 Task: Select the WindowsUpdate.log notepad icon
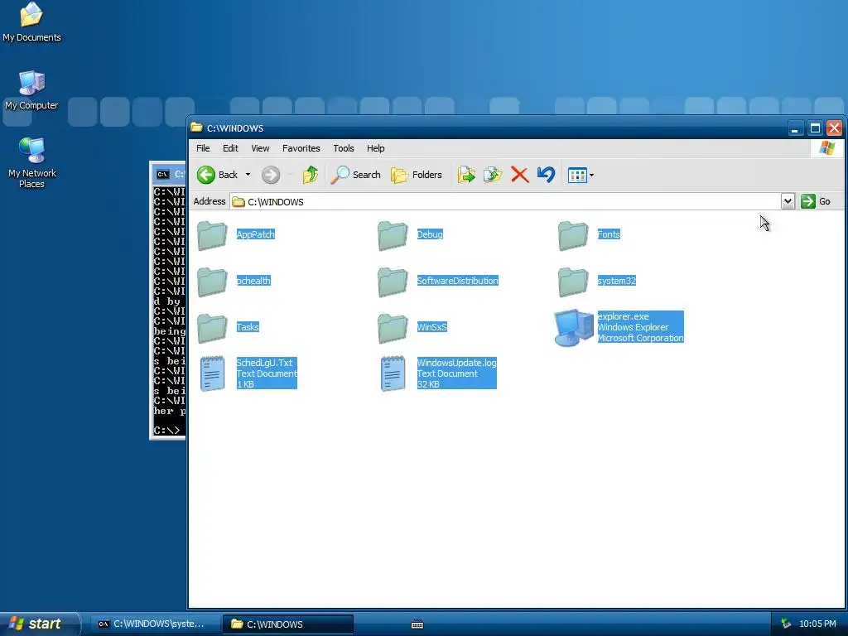click(x=393, y=373)
